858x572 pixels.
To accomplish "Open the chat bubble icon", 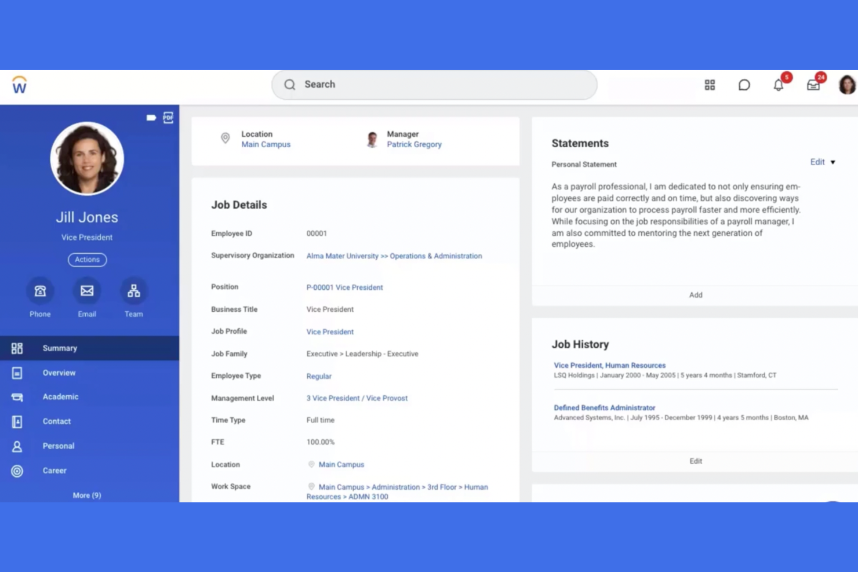I will tap(744, 85).
